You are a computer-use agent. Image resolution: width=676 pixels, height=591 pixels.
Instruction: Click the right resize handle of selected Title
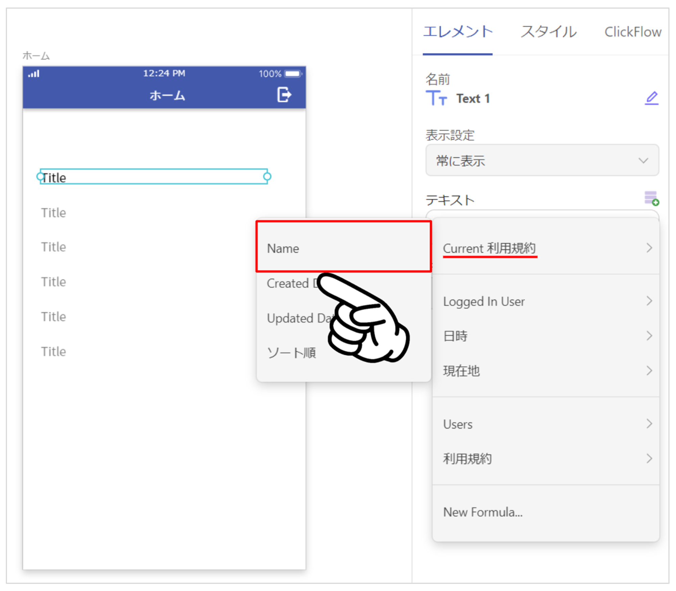[x=267, y=176]
